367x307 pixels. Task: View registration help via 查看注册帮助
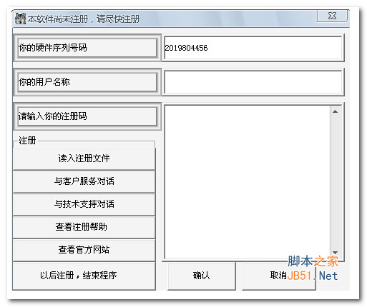click(x=84, y=227)
